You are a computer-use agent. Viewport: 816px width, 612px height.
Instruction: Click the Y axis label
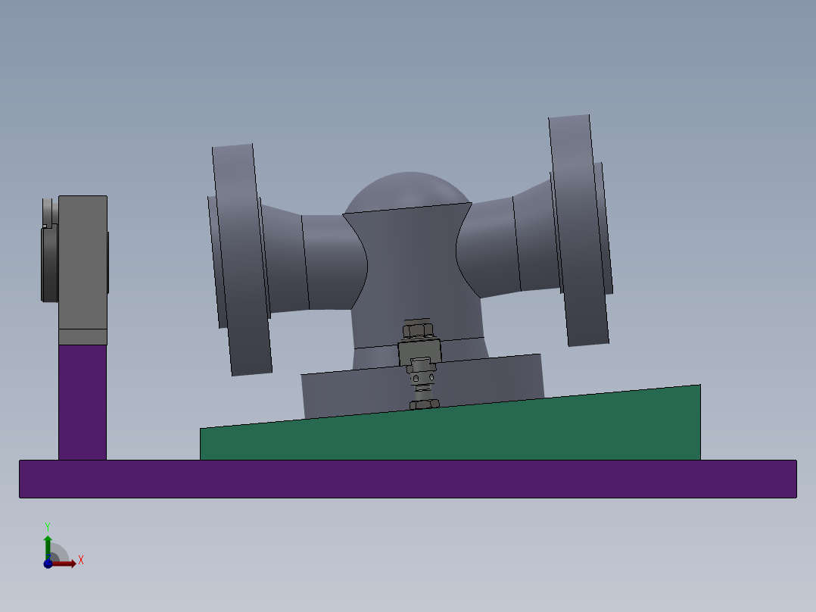coord(48,526)
